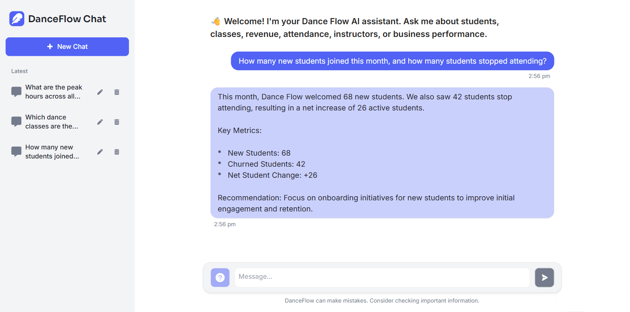This screenshot has width=630, height=312.
Task: Open the "What are the peak hours across all..." conversation
Action: pos(54,92)
